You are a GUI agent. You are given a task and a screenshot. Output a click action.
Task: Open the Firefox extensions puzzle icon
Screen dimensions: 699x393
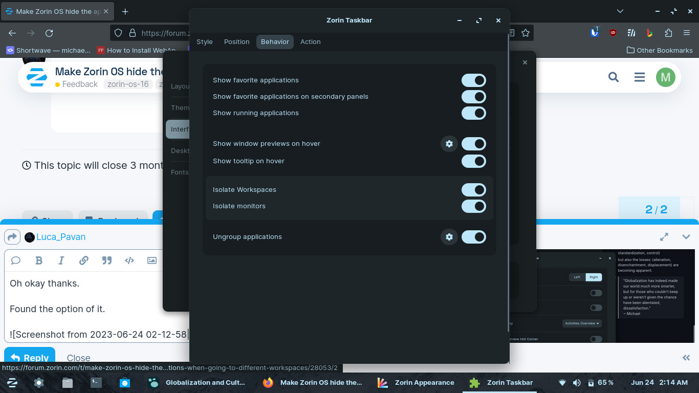pos(668,33)
